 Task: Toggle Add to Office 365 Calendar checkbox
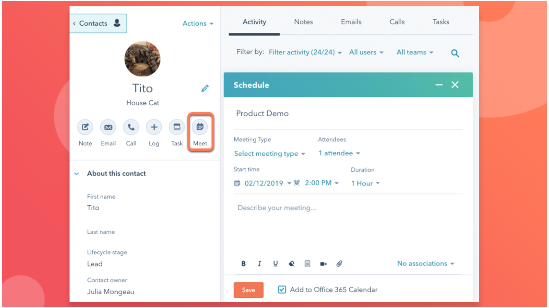click(282, 290)
